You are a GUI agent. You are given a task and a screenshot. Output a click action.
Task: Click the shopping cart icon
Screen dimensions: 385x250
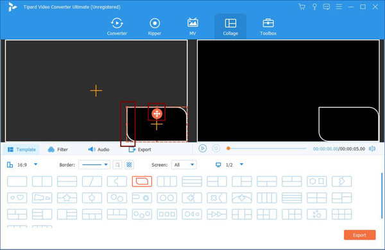(302, 7)
